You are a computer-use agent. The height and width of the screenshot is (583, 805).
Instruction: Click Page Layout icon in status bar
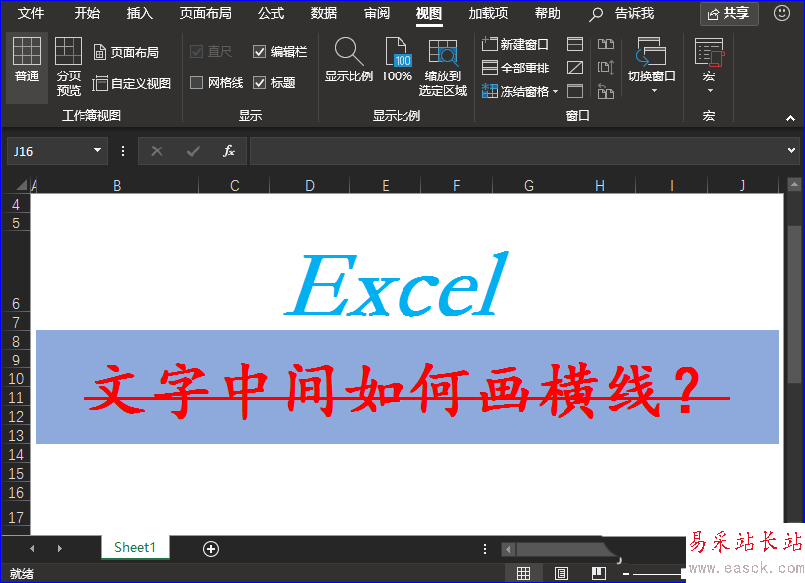(x=562, y=573)
